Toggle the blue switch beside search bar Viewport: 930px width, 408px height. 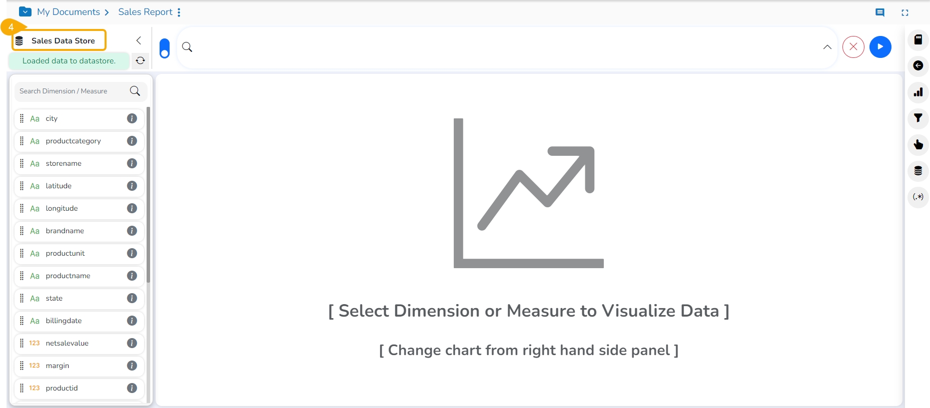pyautogui.click(x=165, y=48)
